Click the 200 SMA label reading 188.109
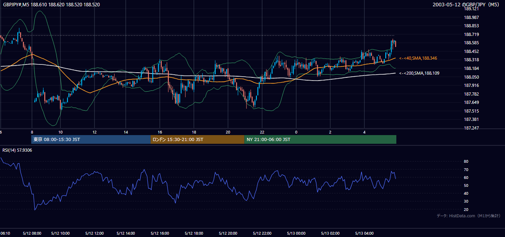 coord(419,73)
